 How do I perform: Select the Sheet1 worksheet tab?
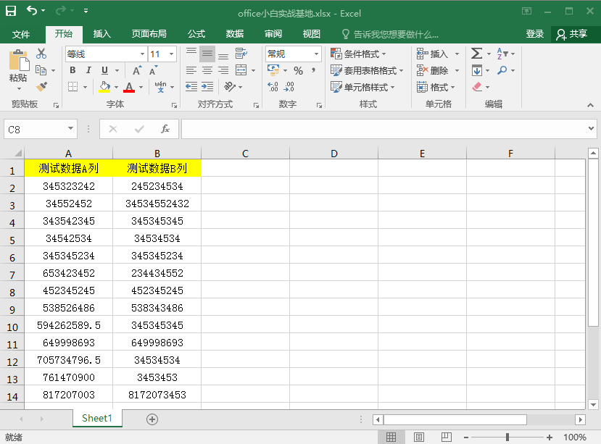click(x=97, y=418)
